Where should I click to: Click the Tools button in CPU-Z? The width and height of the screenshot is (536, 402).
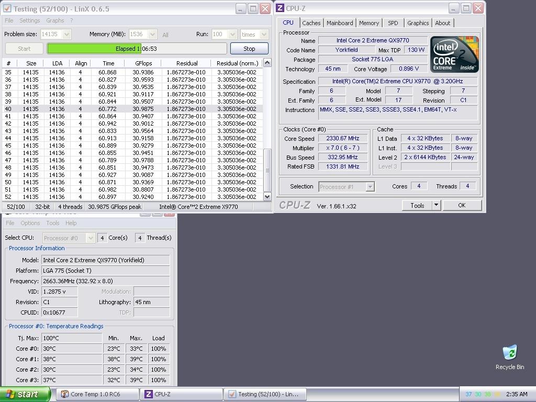pos(417,205)
